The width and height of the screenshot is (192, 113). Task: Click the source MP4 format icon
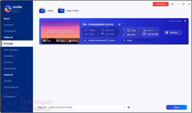(x=86, y=34)
